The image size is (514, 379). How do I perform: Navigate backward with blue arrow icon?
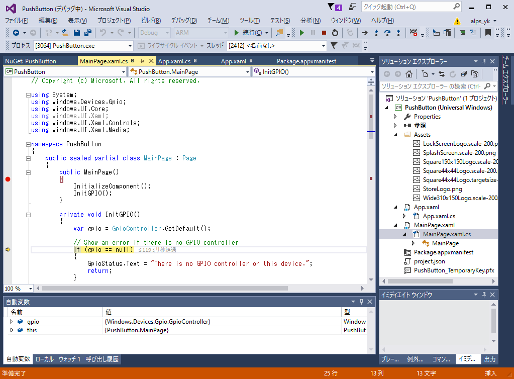coord(16,33)
